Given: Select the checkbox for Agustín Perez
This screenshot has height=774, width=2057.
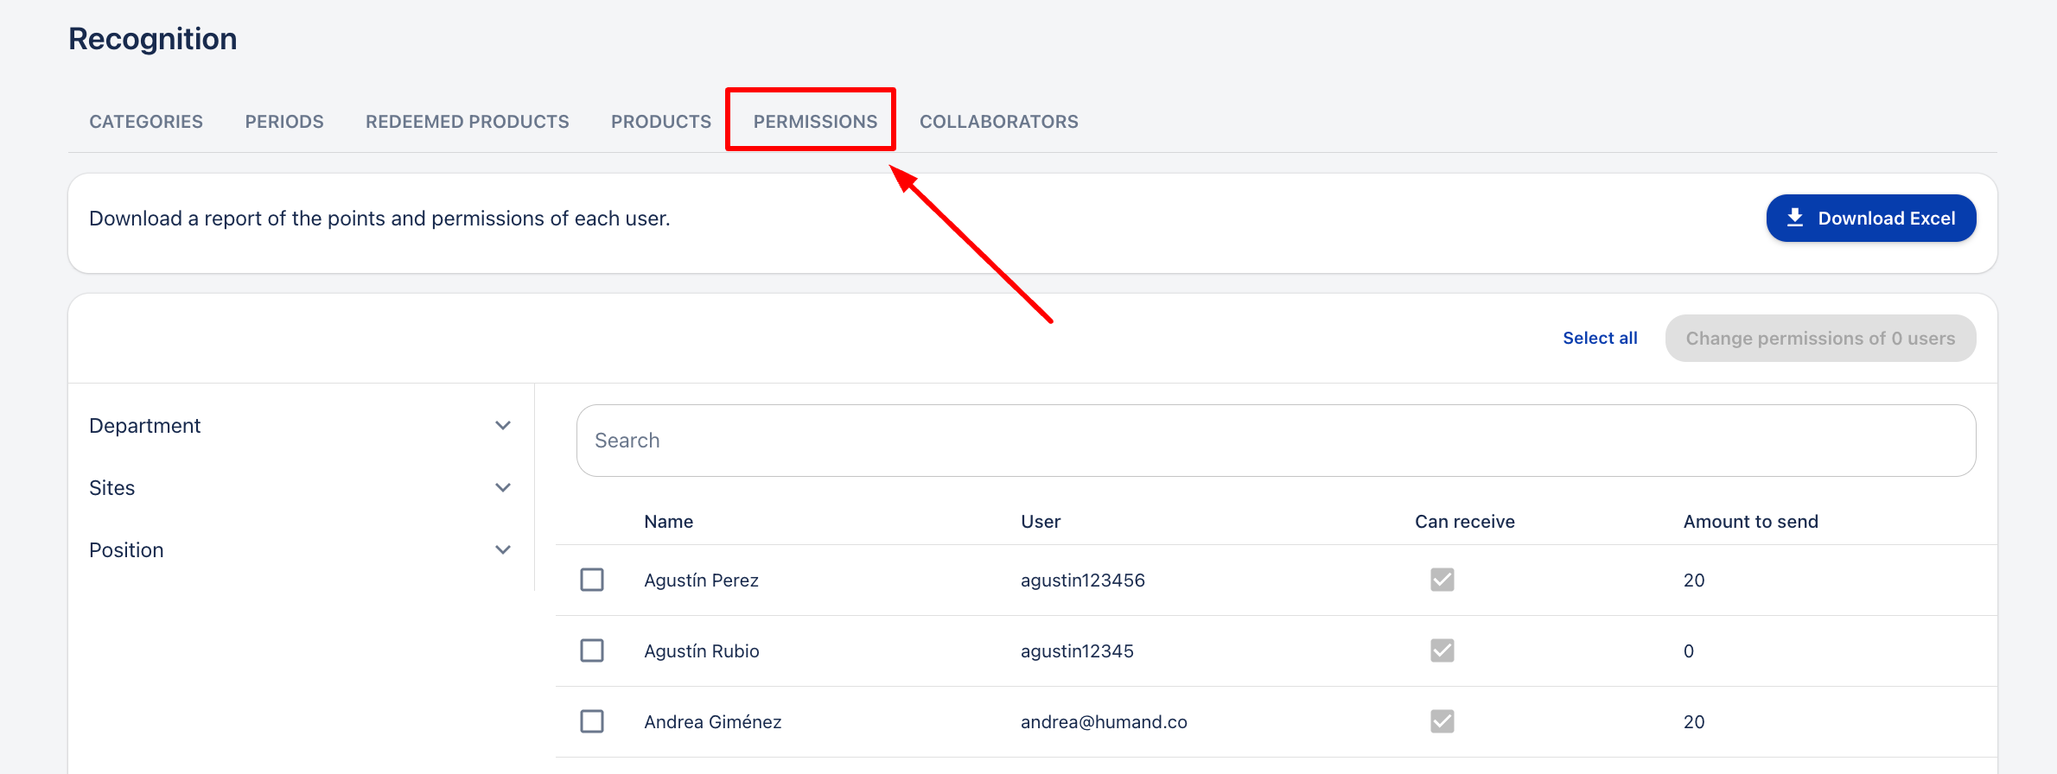Looking at the screenshot, I should (592, 580).
